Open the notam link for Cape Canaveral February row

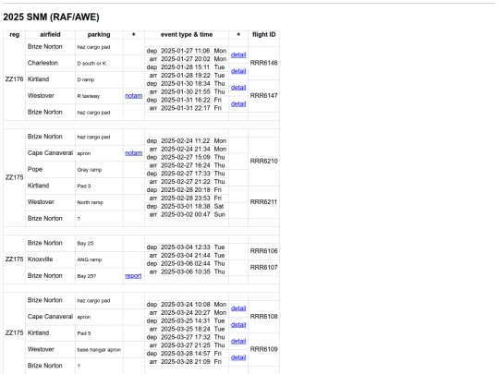tap(134, 152)
